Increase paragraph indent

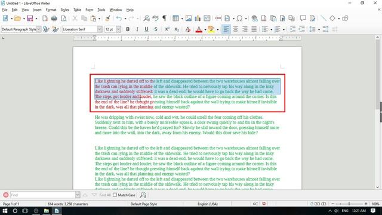(292, 29)
